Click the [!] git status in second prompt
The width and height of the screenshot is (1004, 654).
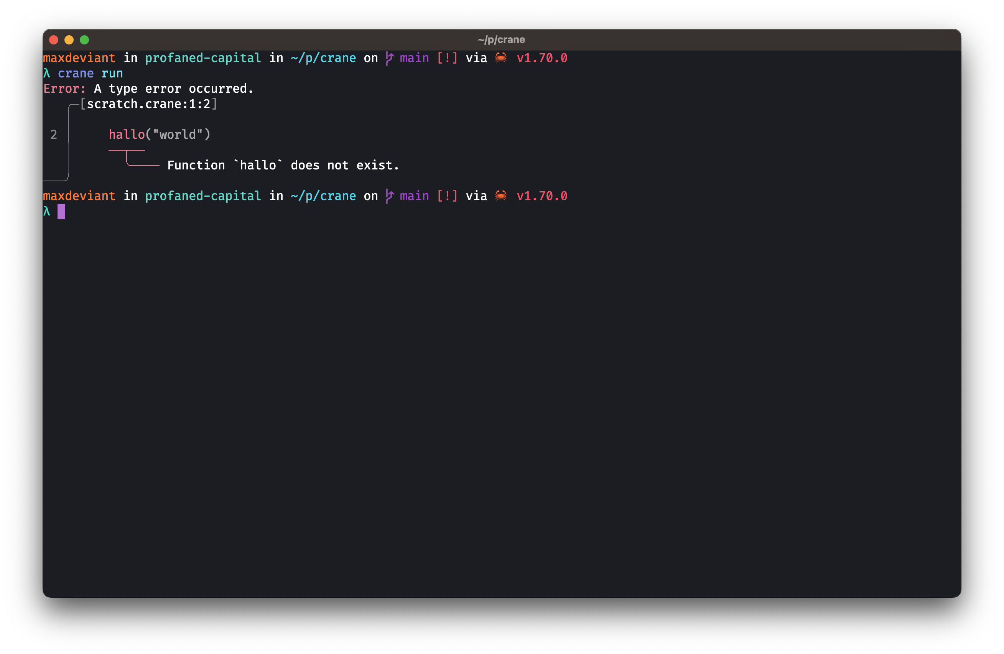[x=447, y=196]
